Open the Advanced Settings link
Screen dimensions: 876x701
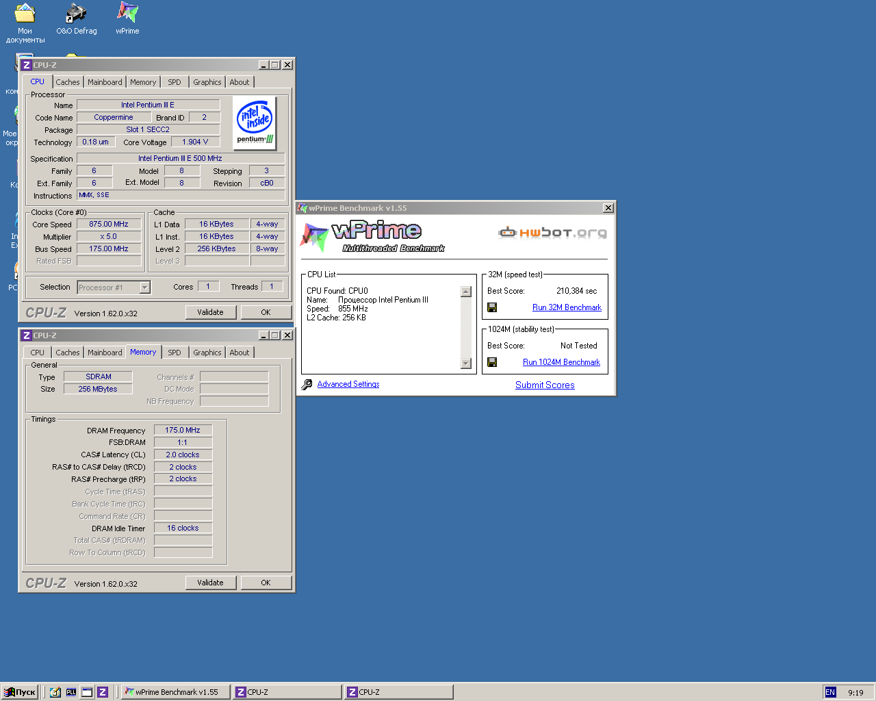point(348,384)
